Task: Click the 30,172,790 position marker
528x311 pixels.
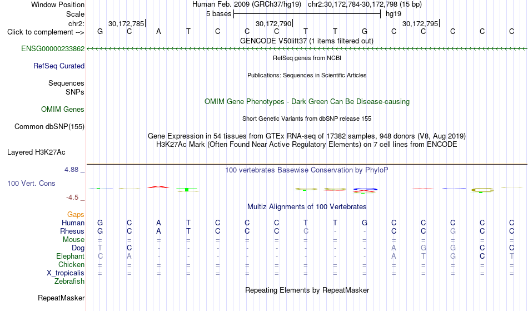Action: pyautogui.click(x=274, y=23)
